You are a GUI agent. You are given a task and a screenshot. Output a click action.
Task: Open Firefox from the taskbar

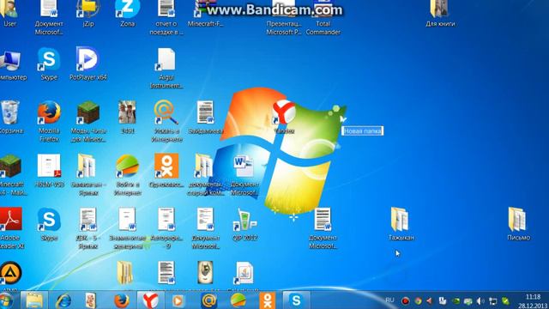coord(121,300)
